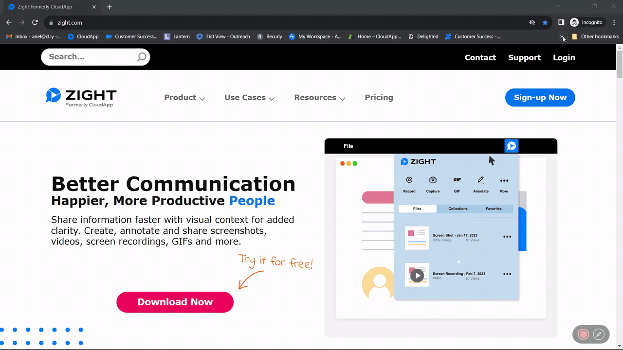Image resolution: width=623 pixels, height=350 pixels.
Task: Open the Other bookmarks folder
Action: [x=595, y=36]
